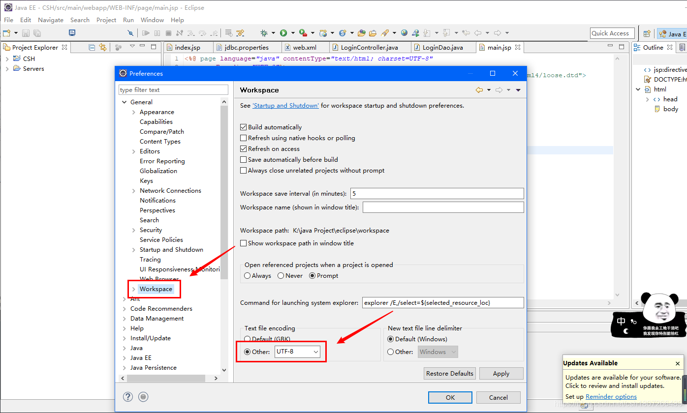Click the Forward navigation arrow in main toolbar
This screenshot has height=413, width=687.
[x=498, y=33]
